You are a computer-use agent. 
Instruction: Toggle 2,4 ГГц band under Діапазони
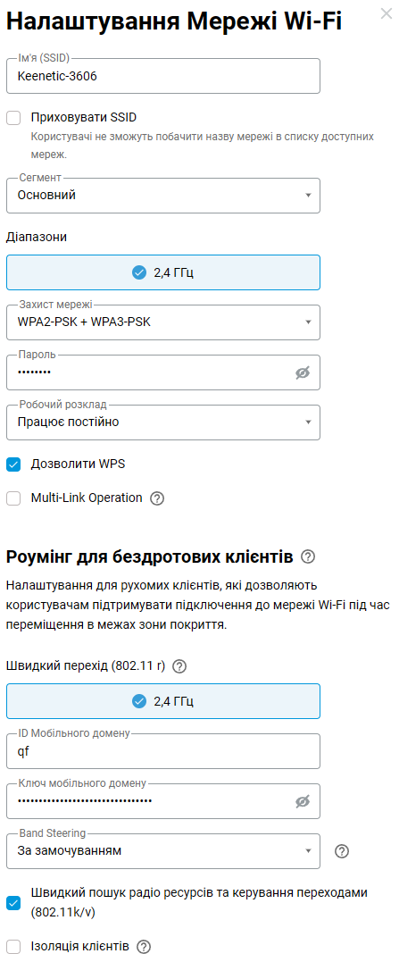(x=163, y=272)
